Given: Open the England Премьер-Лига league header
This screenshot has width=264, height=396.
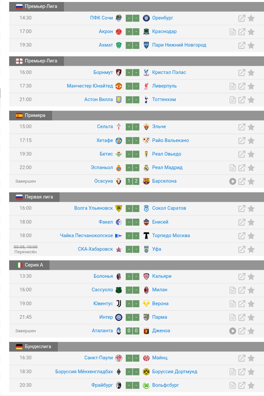Looking at the screenshot, I should click(37, 61).
